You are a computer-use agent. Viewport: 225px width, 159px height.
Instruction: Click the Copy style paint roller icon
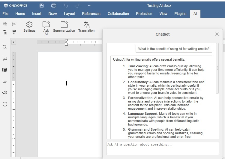point(14,32)
